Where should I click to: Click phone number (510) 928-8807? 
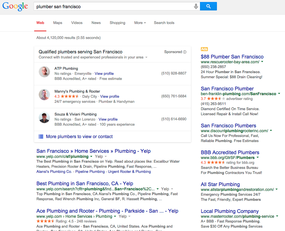(174, 73)
